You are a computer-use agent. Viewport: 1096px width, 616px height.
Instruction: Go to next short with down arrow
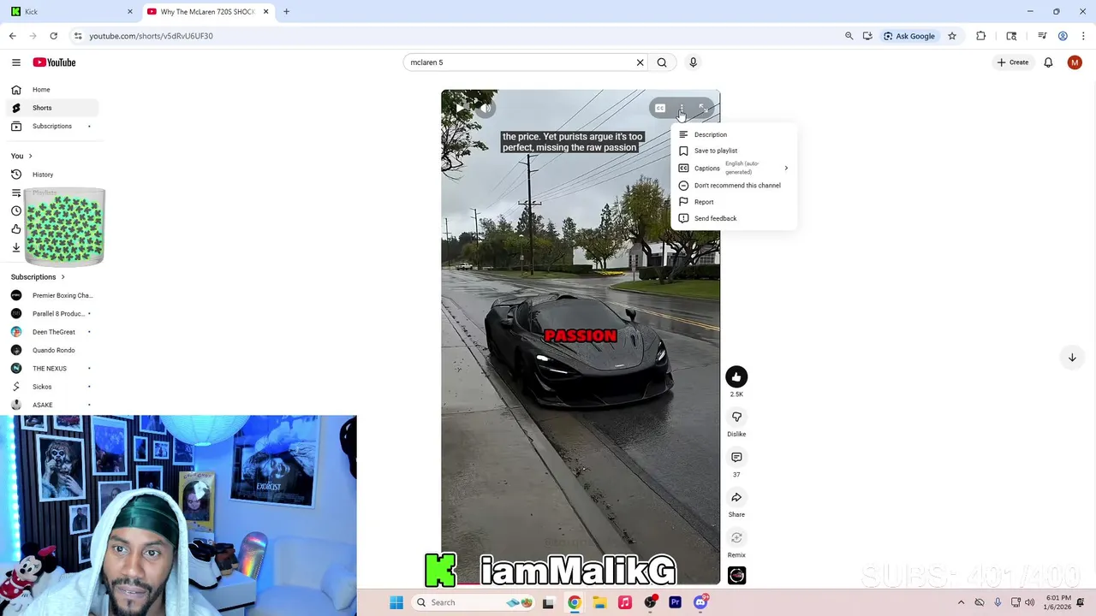[1072, 358]
